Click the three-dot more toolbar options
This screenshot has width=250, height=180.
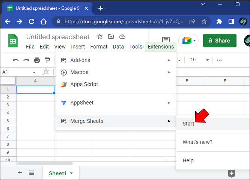pyautogui.click(x=219, y=60)
